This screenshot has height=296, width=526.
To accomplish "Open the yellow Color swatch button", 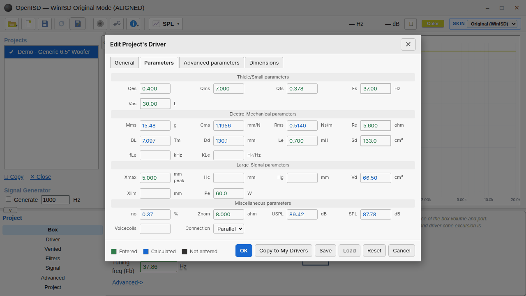I will (x=433, y=23).
